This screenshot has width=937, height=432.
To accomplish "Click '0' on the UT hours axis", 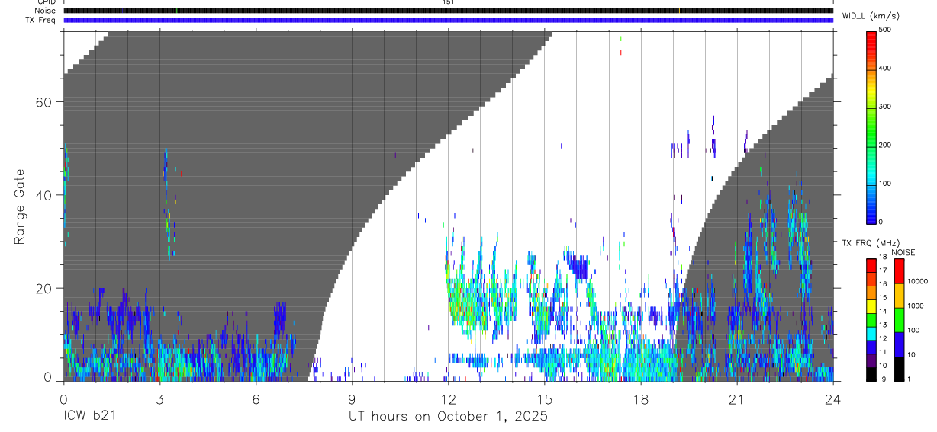I will coord(63,398).
